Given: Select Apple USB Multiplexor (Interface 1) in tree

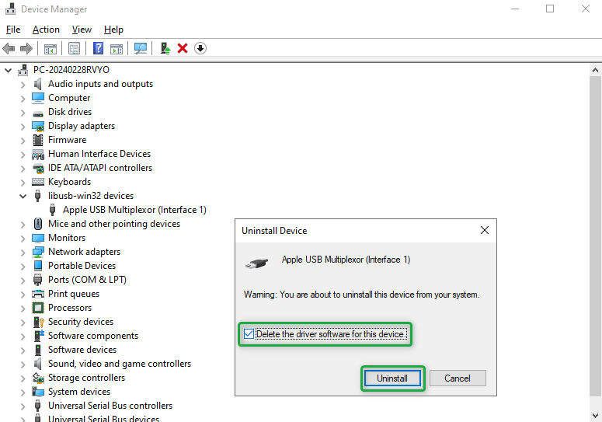Looking at the screenshot, I should coord(134,210).
